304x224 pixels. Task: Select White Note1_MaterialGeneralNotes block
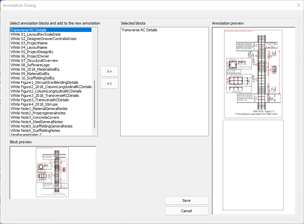[x=39, y=109]
